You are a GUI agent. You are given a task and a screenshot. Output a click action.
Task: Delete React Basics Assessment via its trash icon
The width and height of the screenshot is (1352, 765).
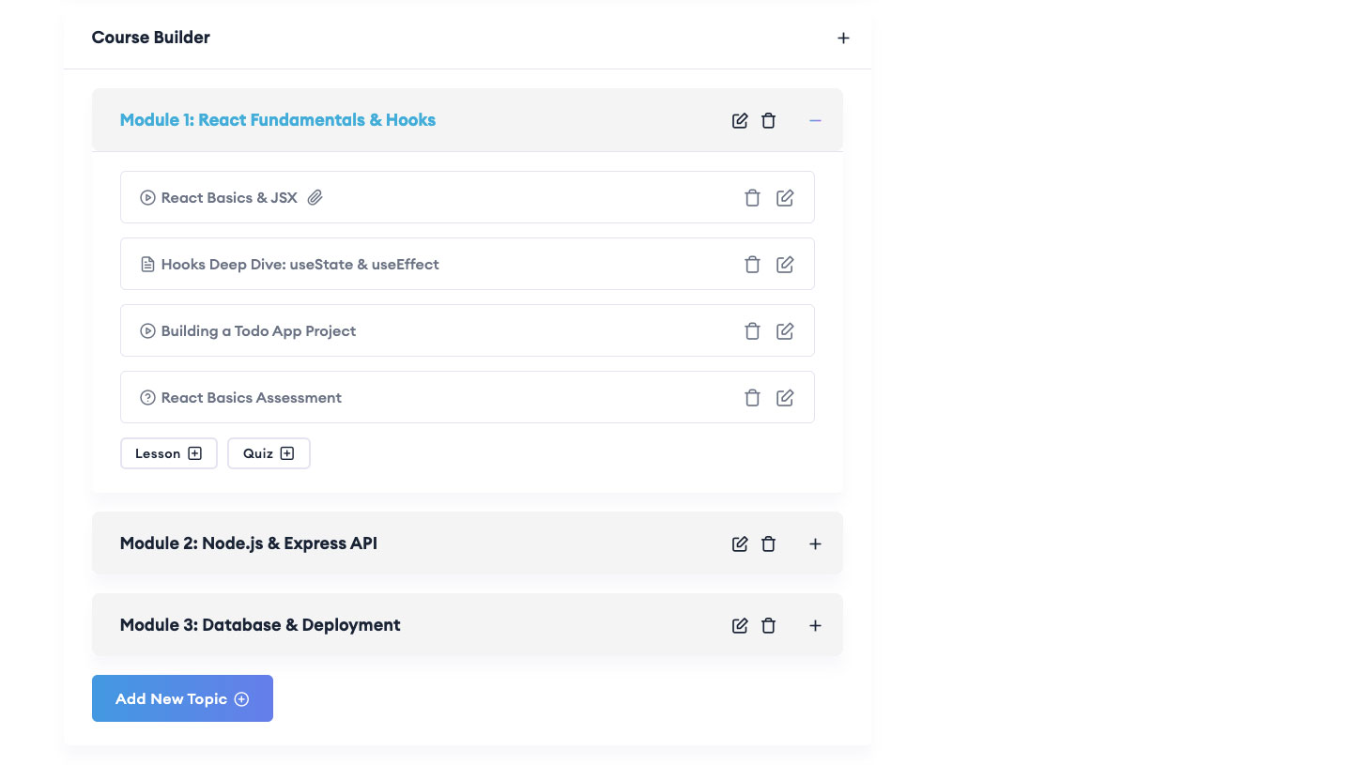coord(752,397)
